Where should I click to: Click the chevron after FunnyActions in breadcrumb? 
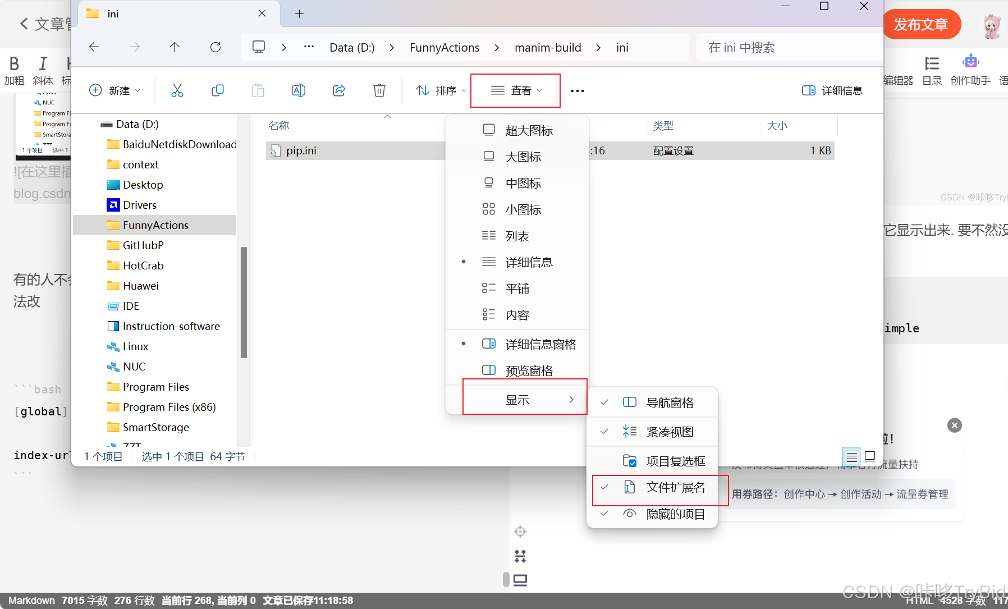coord(497,48)
